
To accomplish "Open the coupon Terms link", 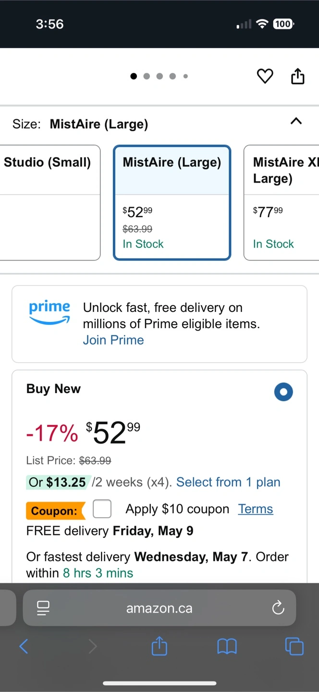I will pos(256,509).
